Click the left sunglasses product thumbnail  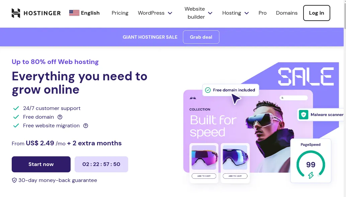pyautogui.click(x=204, y=158)
